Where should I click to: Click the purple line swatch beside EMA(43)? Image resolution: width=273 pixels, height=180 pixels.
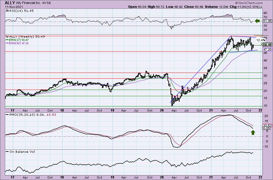(7, 43)
